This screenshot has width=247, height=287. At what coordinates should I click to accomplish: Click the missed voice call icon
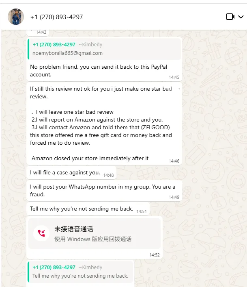click(41, 233)
